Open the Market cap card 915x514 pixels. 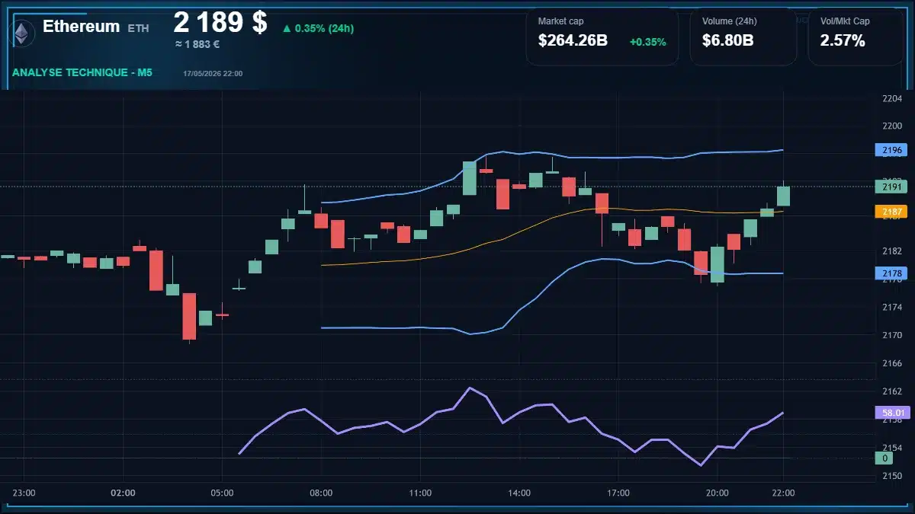(602, 37)
